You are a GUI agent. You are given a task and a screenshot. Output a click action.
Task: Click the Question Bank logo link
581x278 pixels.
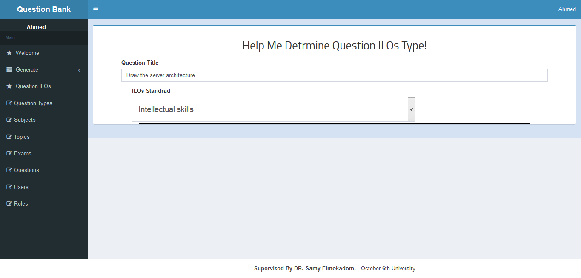44,9
